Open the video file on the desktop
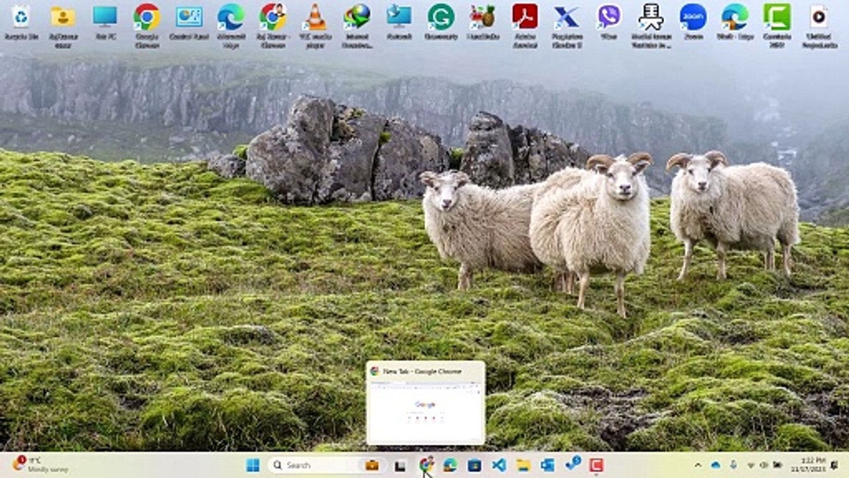849x478 pixels. [819, 27]
